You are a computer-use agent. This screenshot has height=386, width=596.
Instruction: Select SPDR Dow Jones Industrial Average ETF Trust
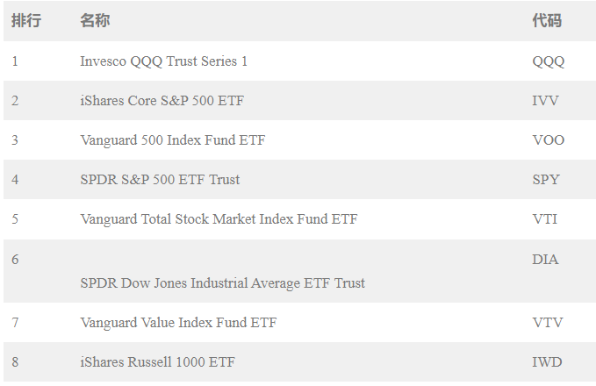[x=222, y=283]
